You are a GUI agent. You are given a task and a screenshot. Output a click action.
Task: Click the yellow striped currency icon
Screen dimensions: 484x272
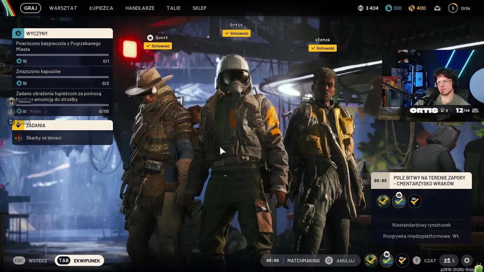[411, 8]
